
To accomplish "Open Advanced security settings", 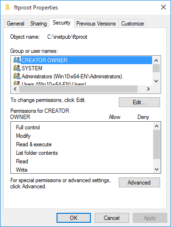I will coord(139,183).
